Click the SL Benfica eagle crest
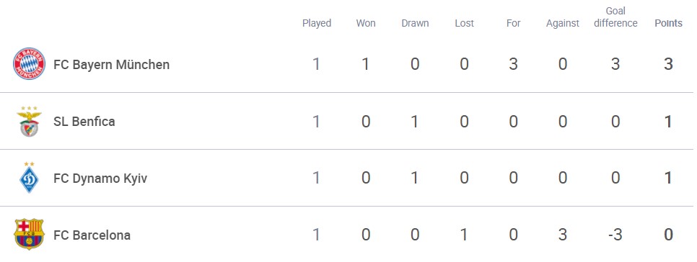 click(x=30, y=122)
